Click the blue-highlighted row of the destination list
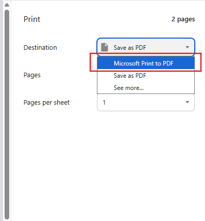 point(146,63)
